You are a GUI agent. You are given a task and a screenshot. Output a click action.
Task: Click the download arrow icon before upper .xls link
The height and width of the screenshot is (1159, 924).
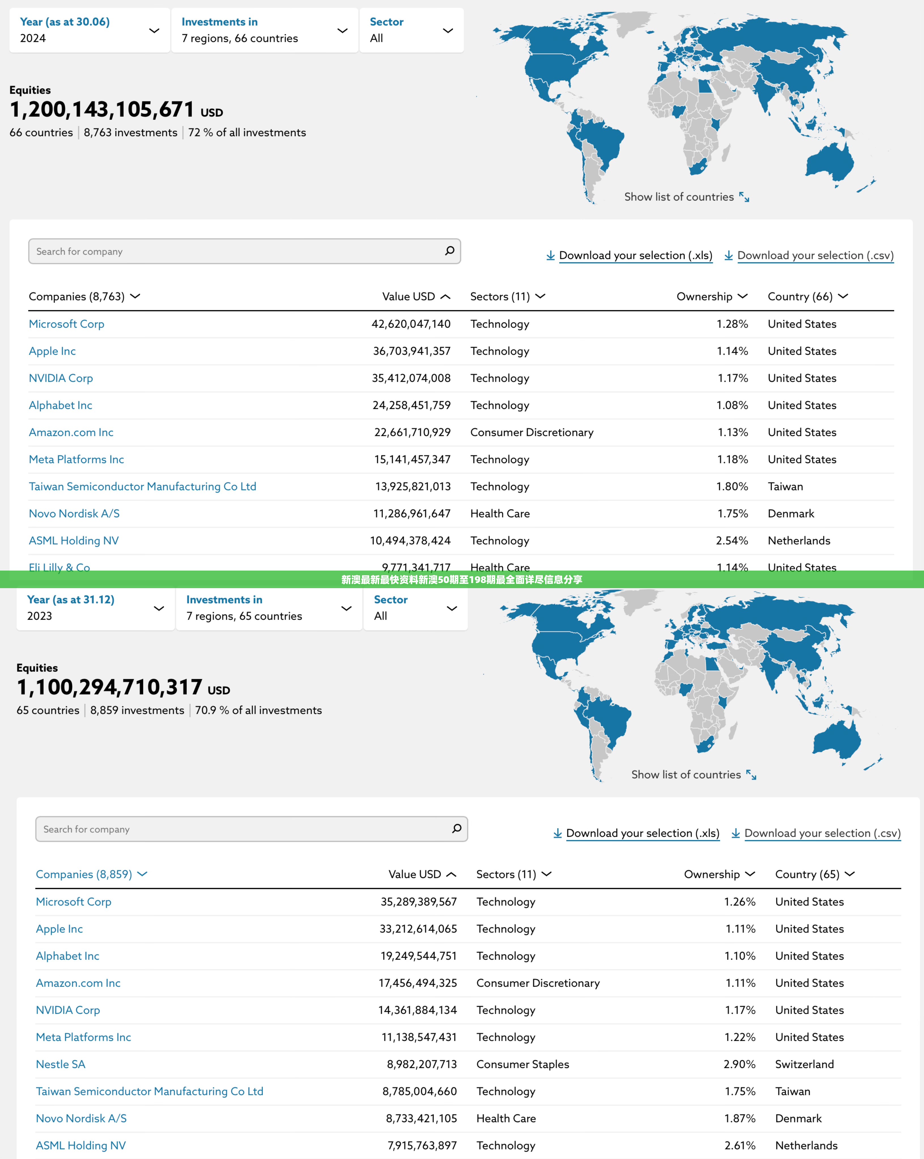(551, 256)
